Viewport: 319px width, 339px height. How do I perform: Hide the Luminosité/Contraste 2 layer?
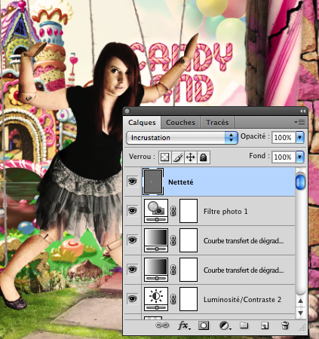[133, 299]
